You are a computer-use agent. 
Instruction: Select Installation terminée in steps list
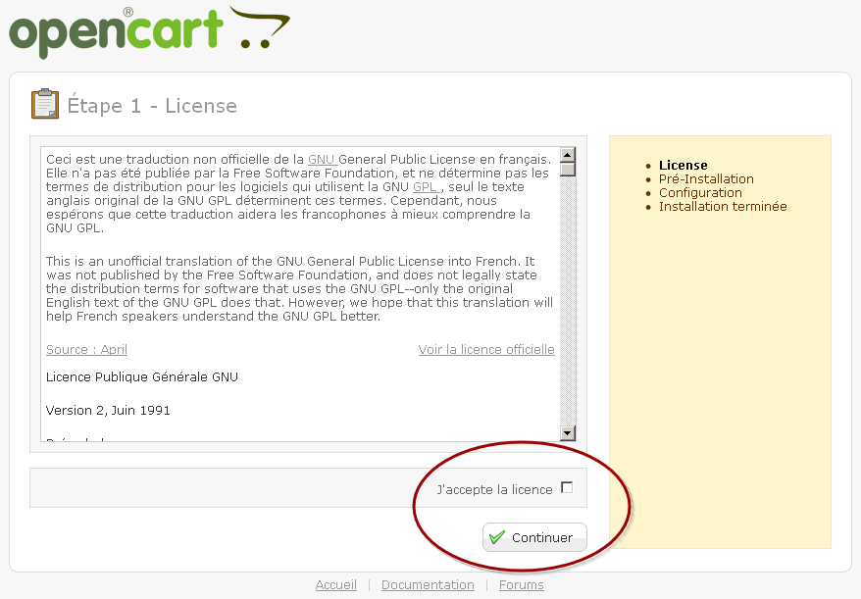(x=723, y=207)
